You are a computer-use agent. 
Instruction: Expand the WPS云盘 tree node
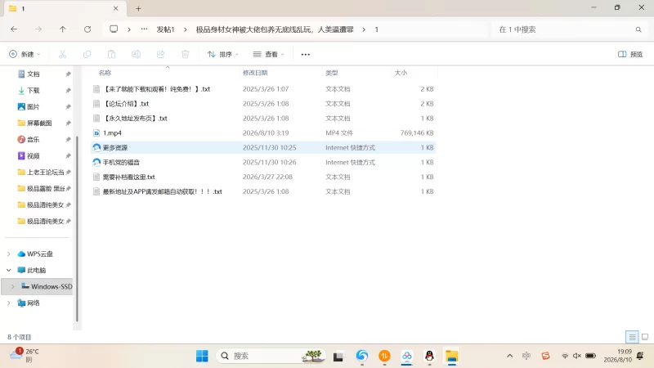pos(9,254)
